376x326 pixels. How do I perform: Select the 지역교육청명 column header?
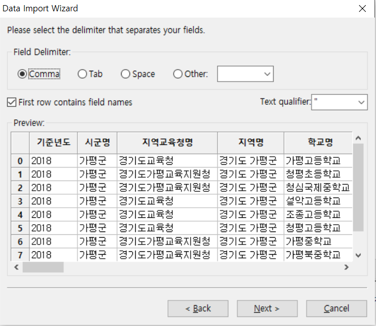[167, 143]
